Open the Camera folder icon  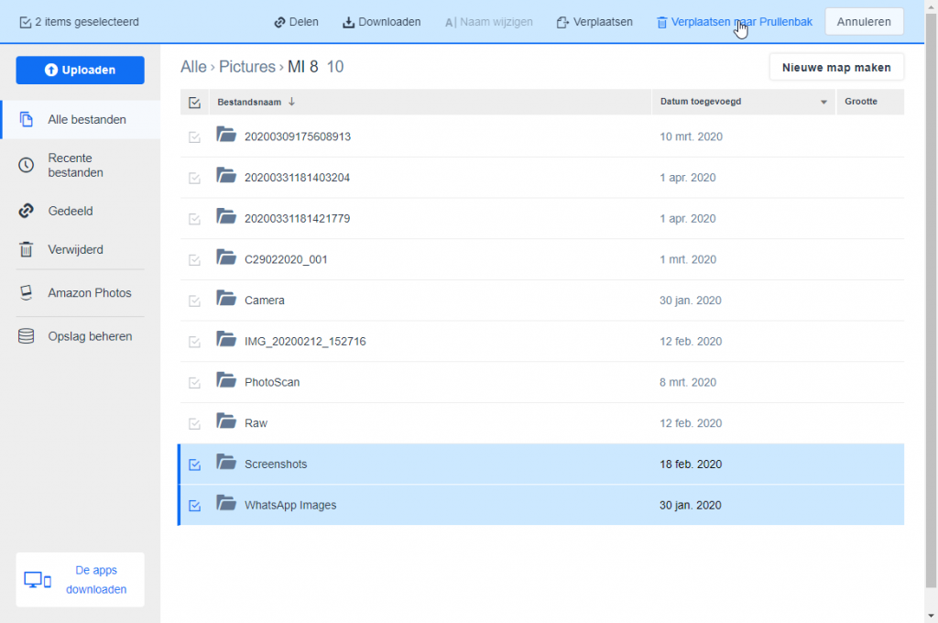click(x=226, y=299)
